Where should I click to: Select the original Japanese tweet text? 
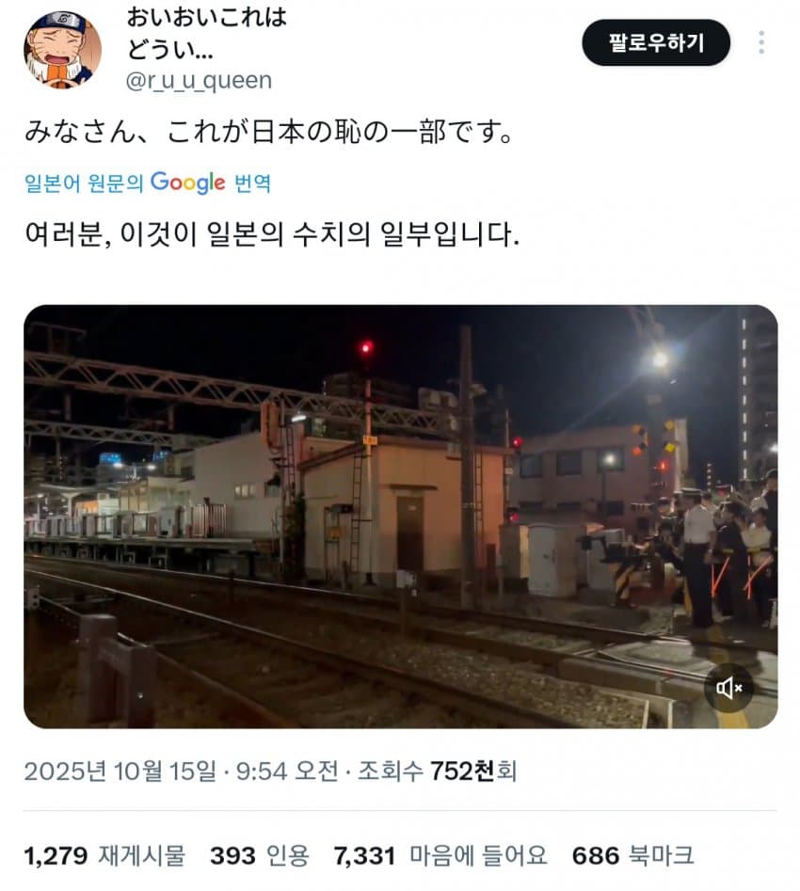[268, 133]
